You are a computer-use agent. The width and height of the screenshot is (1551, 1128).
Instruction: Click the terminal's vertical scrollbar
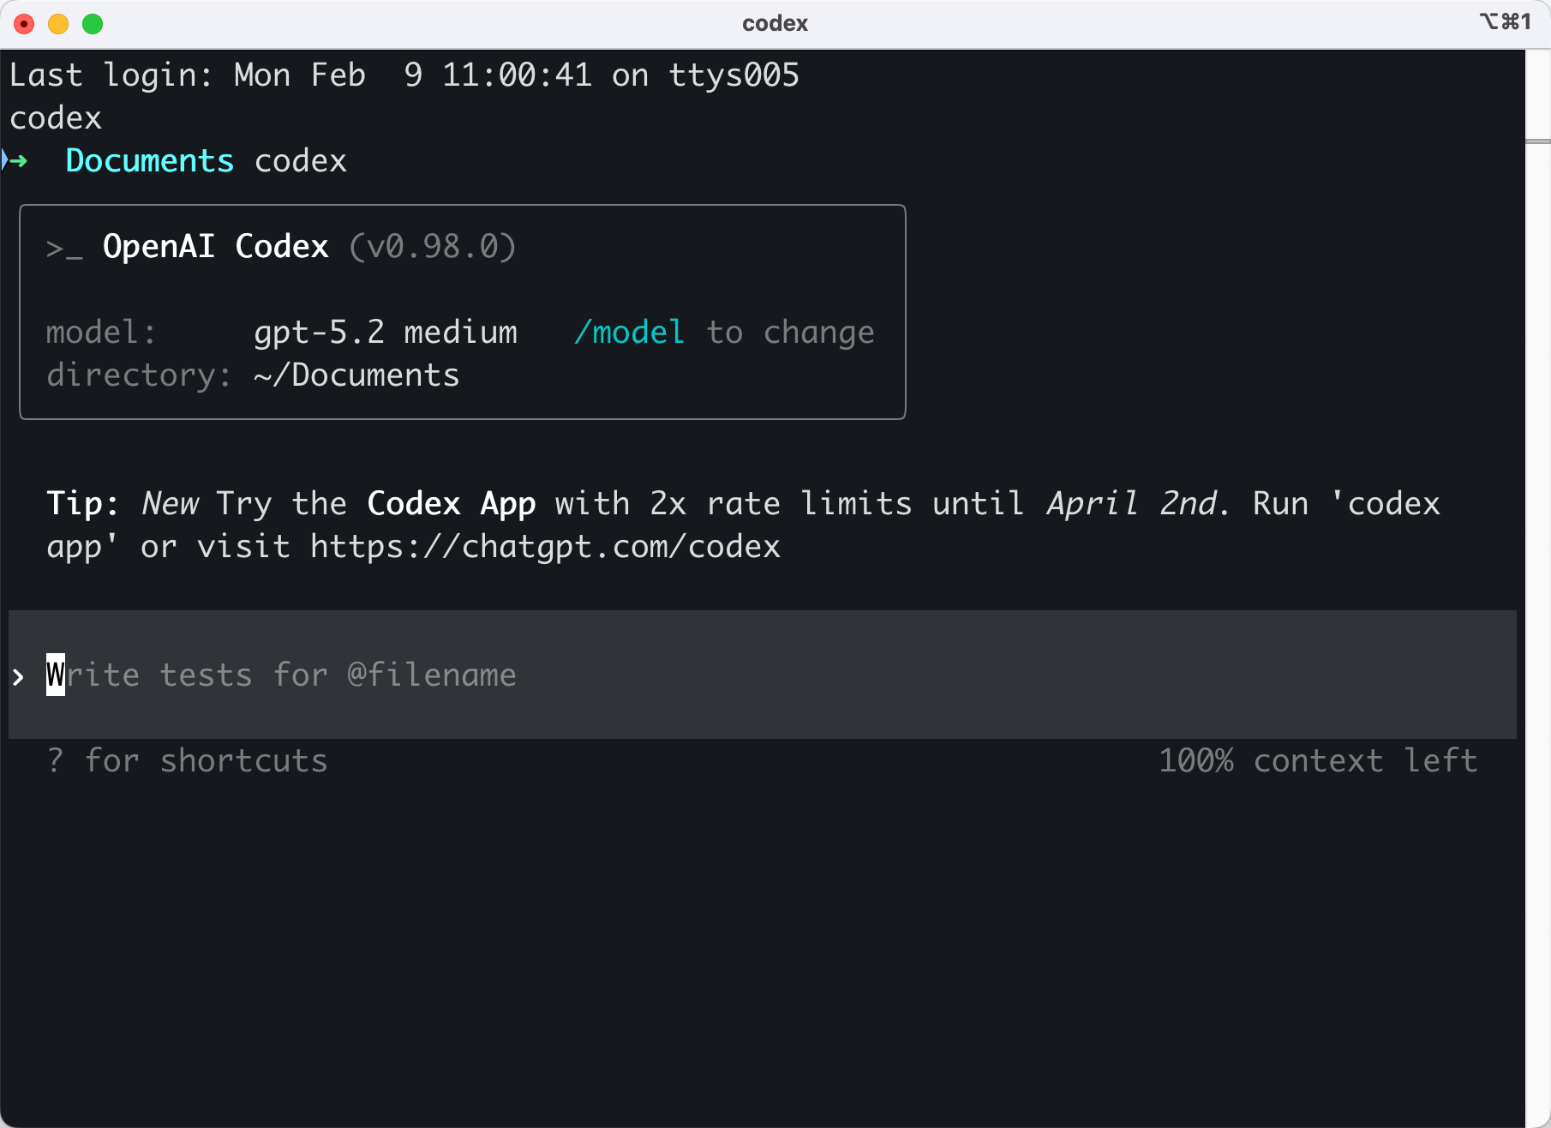pyautogui.click(x=1537, y=514)
